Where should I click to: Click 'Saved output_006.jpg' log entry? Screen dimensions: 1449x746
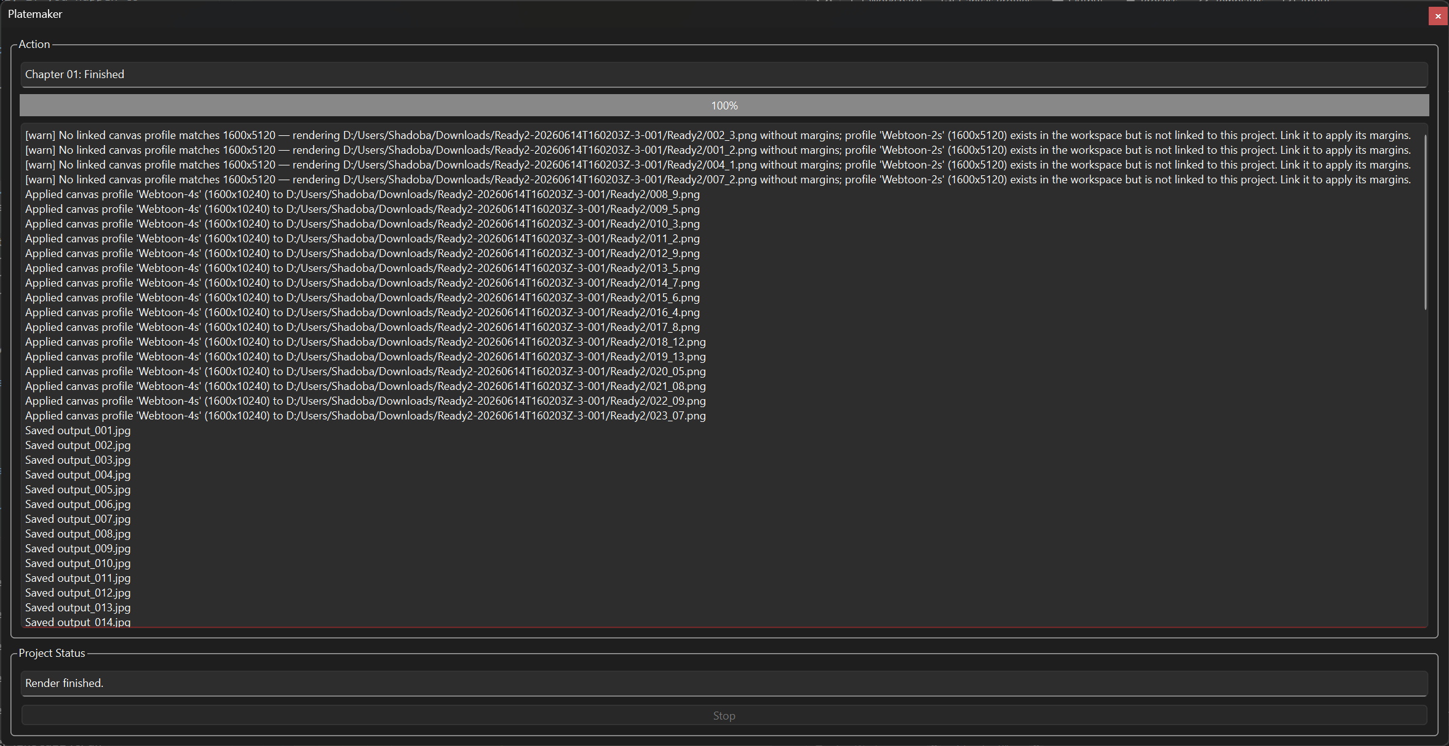78,504
